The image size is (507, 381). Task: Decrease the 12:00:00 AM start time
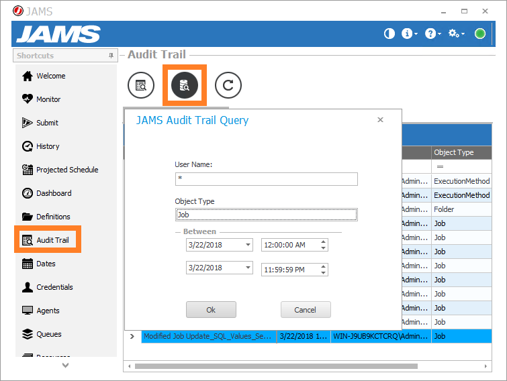click(323, 248)
